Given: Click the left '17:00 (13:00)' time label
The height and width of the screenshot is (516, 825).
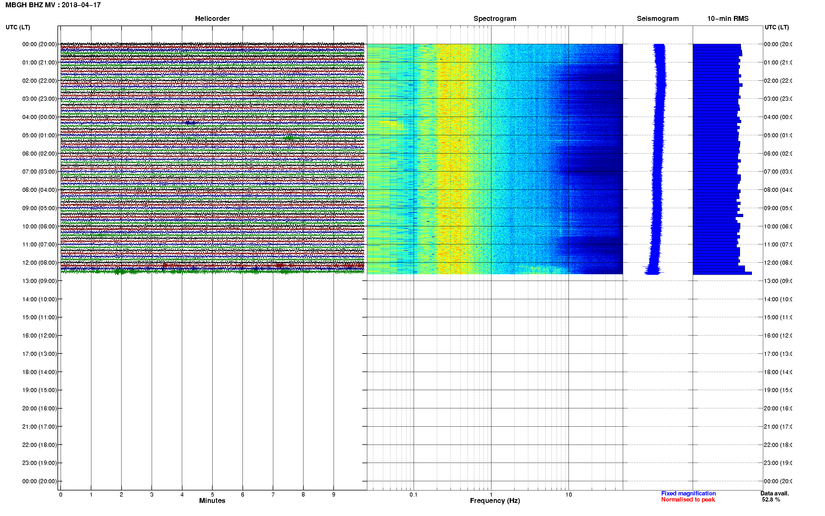Looking at the screenshot, I should click(x=39, y=353).
